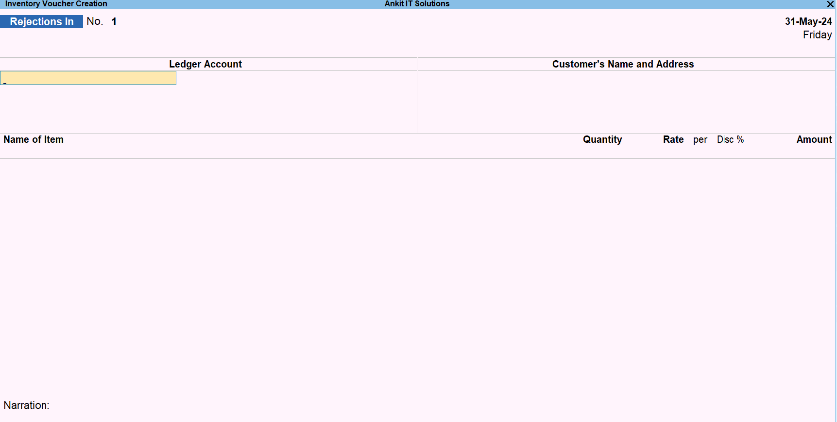Click the Quantity column header
Viewport: 837px width, 422px height.
coord(602,139)
